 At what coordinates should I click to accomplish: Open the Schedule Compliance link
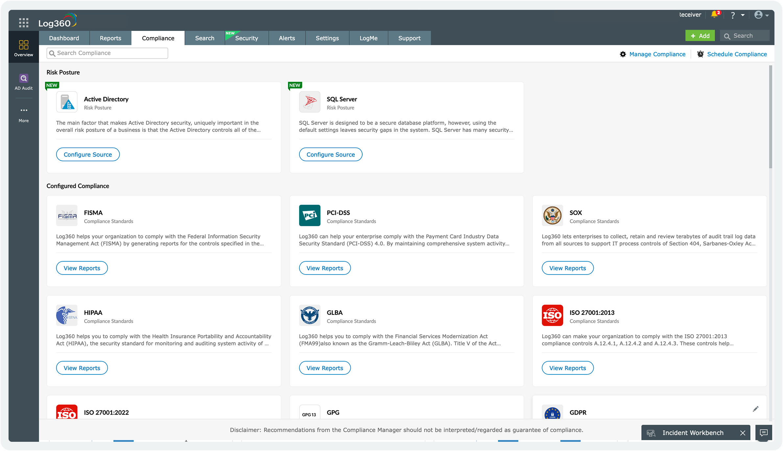[737, 54]
